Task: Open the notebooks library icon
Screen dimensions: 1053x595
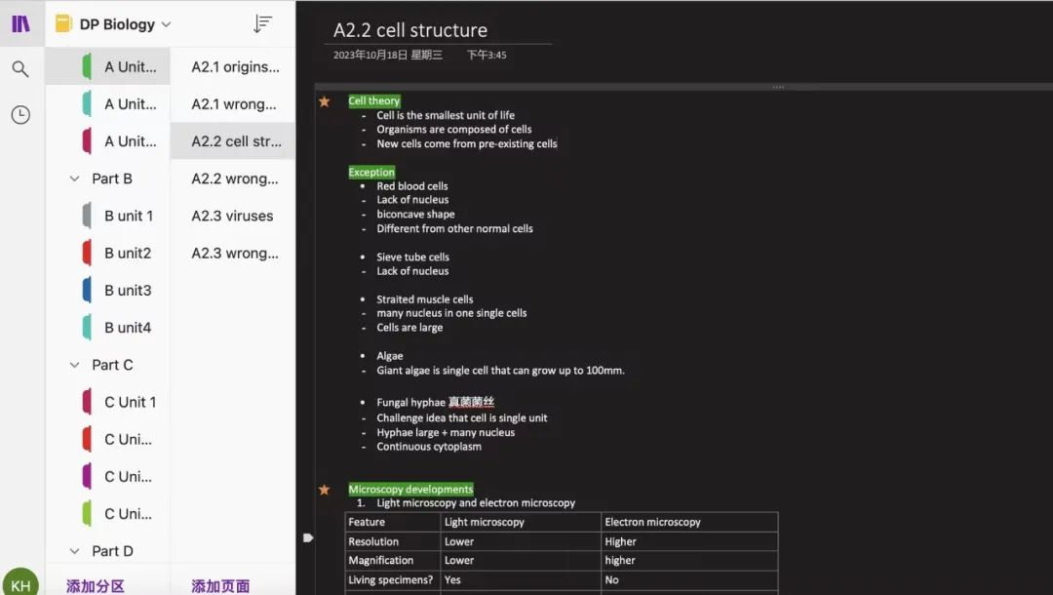Action: (x=20, y=23)
